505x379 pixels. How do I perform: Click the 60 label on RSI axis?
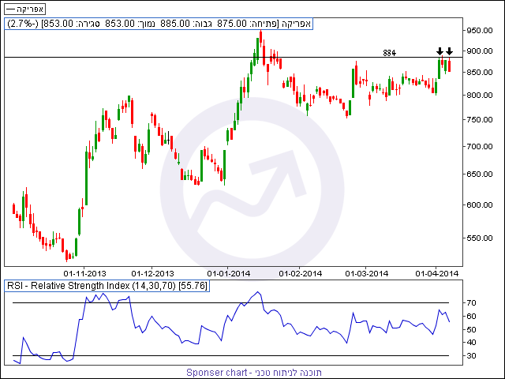coord(471,316)
